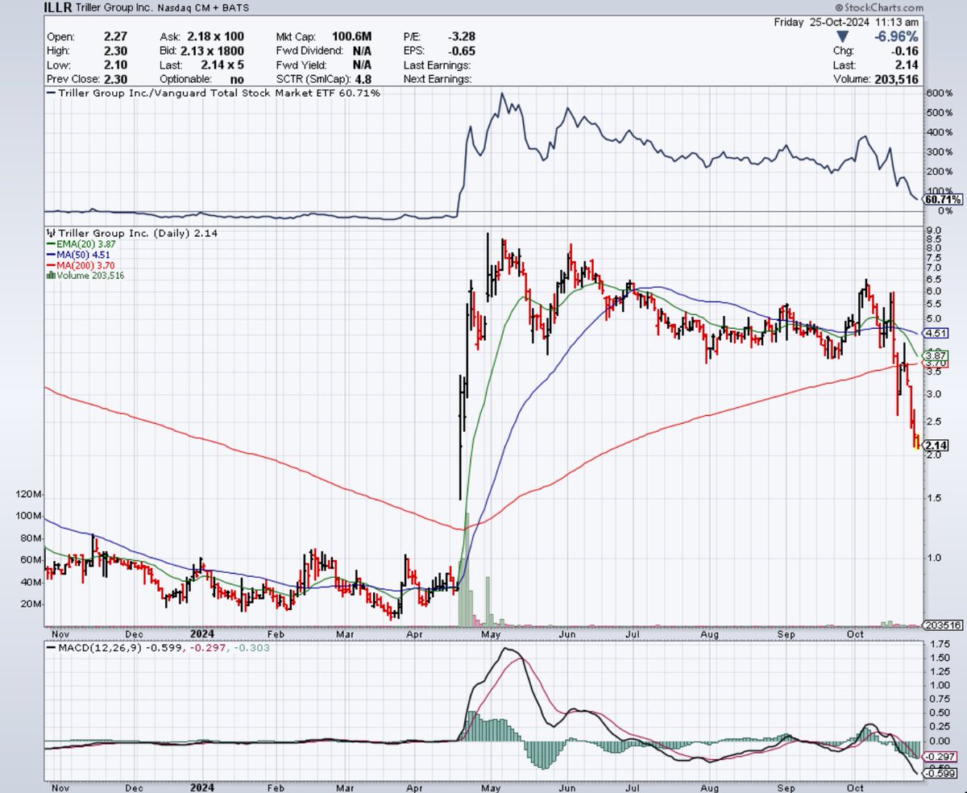Viewport: 967px width, 793px height.
Task: Click the 120M volume scale label
Action: [x=28, y=494]
